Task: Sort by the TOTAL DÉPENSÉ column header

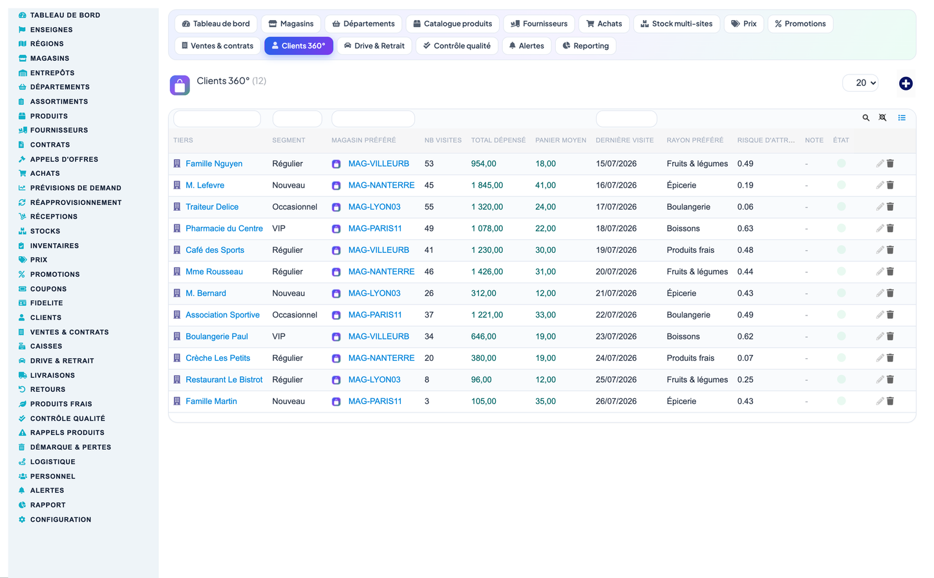Action: pyautogui.click(x=498, y=140)
